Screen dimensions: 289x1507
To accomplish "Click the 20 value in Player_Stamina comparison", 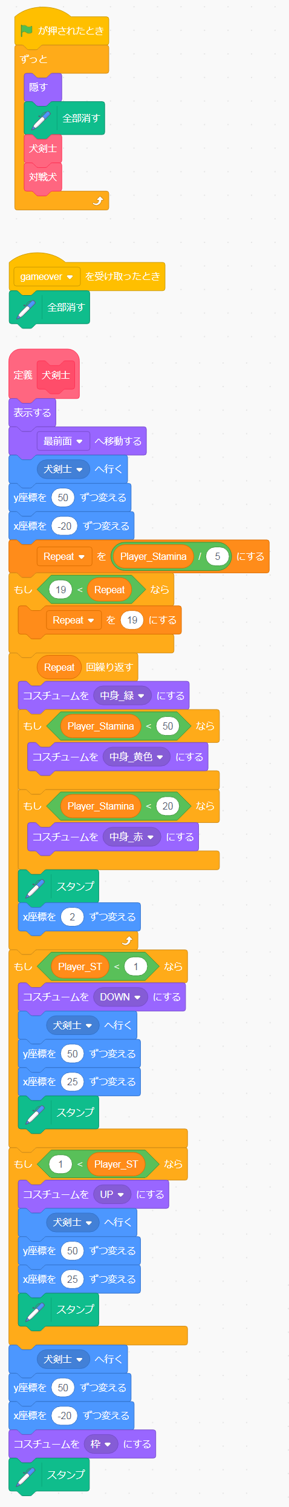I will coord(167,806).
